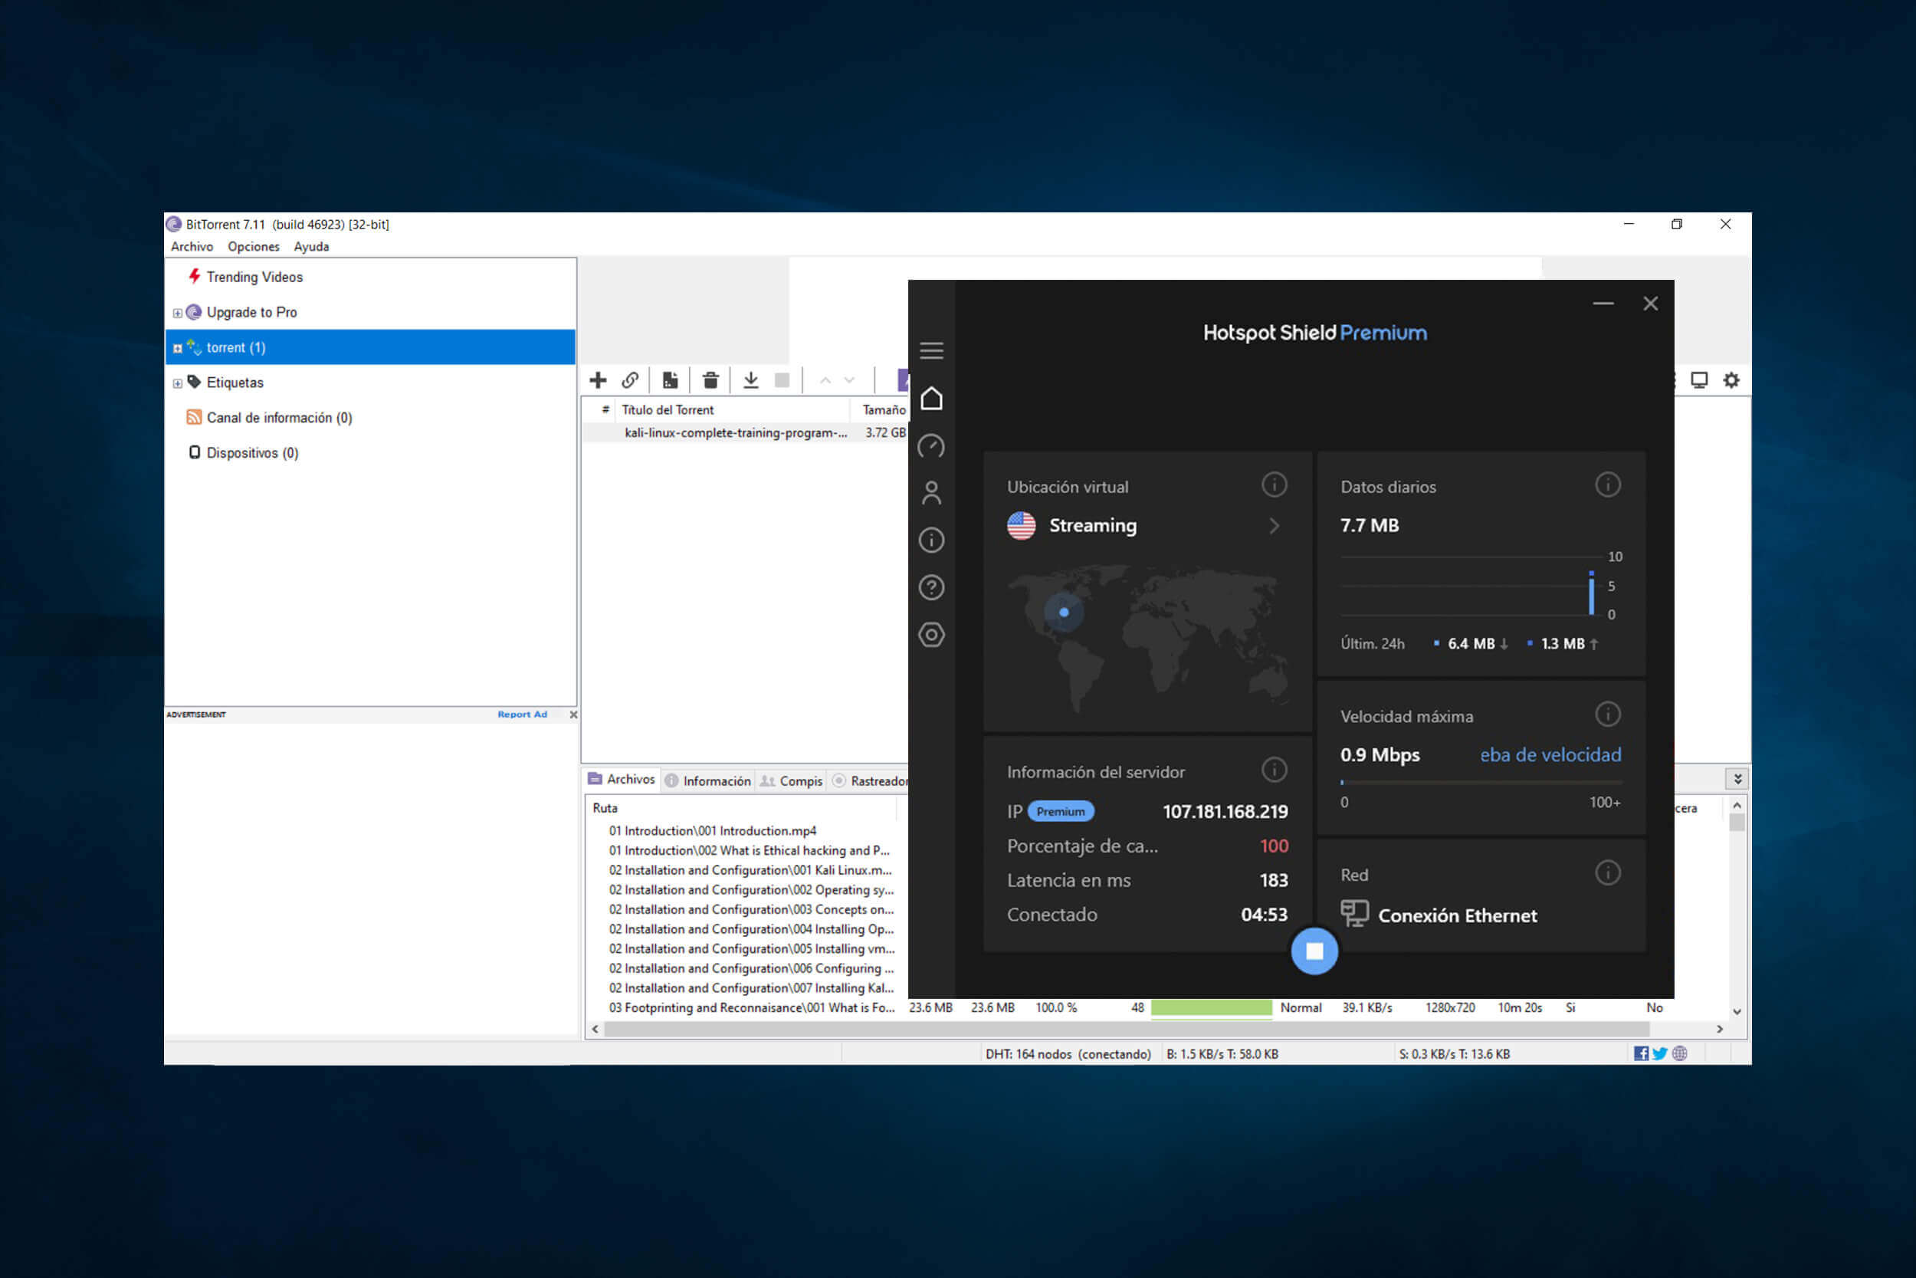The height and width of the screenshot is (1278, 1916).
Task: Open the account profile icon in Hotspot Shield
Action: (x=931, y=493)
